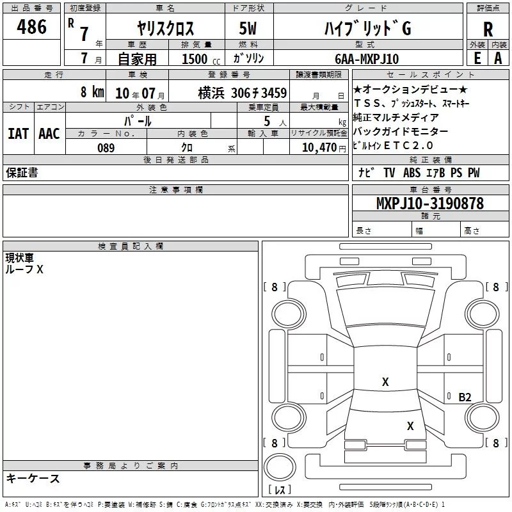The height and width of the screenshot is (512, 512).
Task: Click the セールスポイント header
Action: click(430, 74)
